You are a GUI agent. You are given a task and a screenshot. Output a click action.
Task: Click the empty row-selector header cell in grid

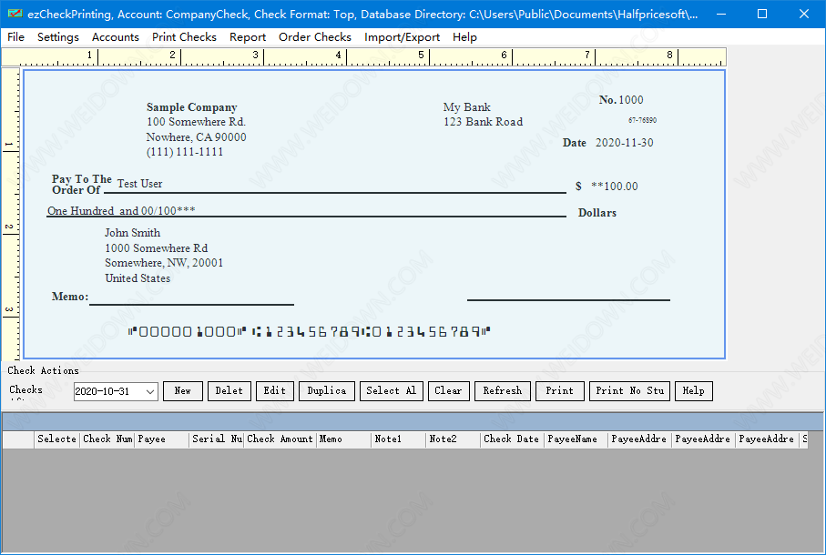click(x=18, y=439)
